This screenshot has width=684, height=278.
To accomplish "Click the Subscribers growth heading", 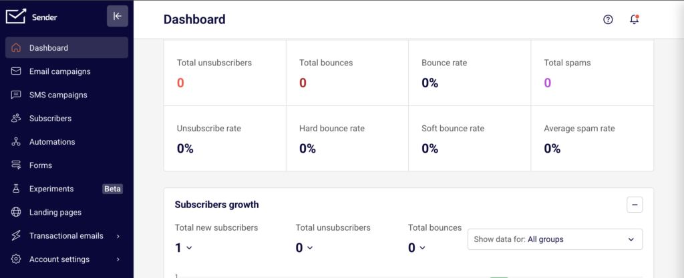I will [x=217, y=205].
